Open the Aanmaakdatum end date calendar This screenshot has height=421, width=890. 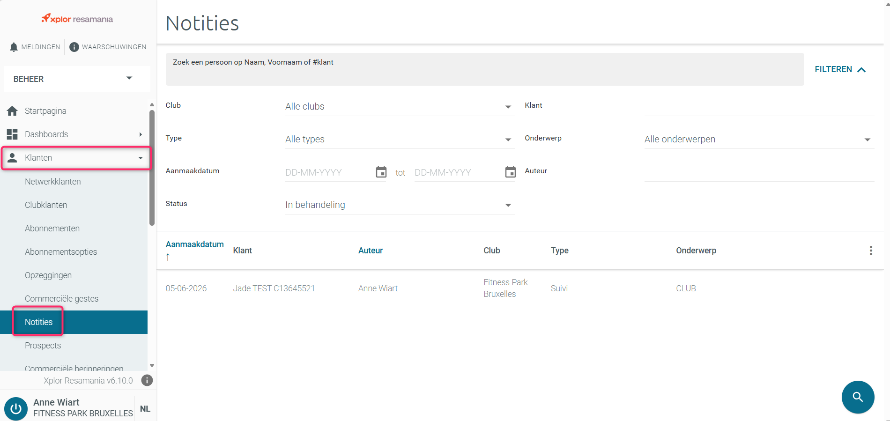[511, 172]
